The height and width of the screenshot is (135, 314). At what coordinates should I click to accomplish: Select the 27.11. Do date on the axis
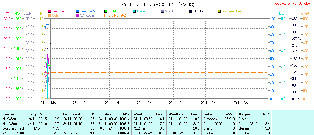(x=144, y=103)
